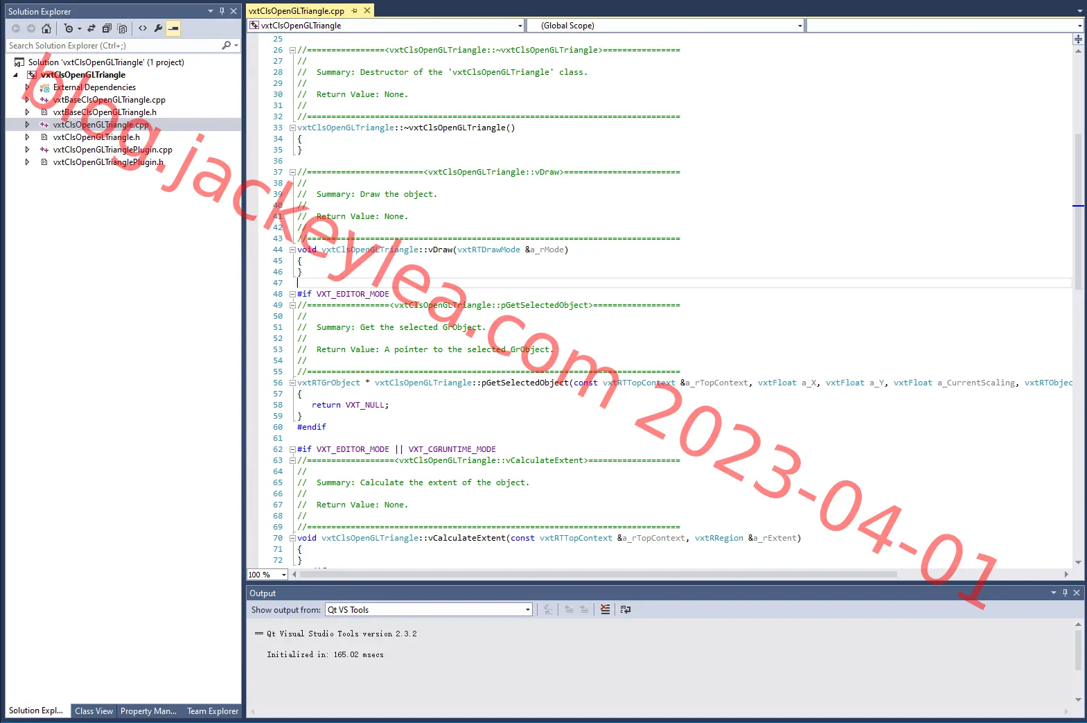Open the Solution Explorer Home view
The height and width of the screenshot is (723, 1087).
46,28
